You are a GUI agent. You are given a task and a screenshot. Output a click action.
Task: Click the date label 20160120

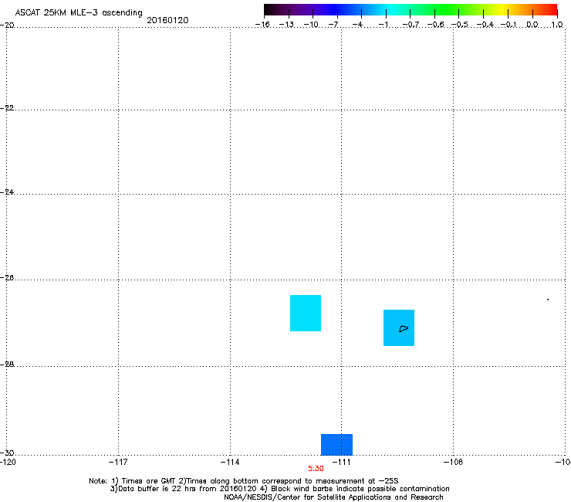point(167,20)
